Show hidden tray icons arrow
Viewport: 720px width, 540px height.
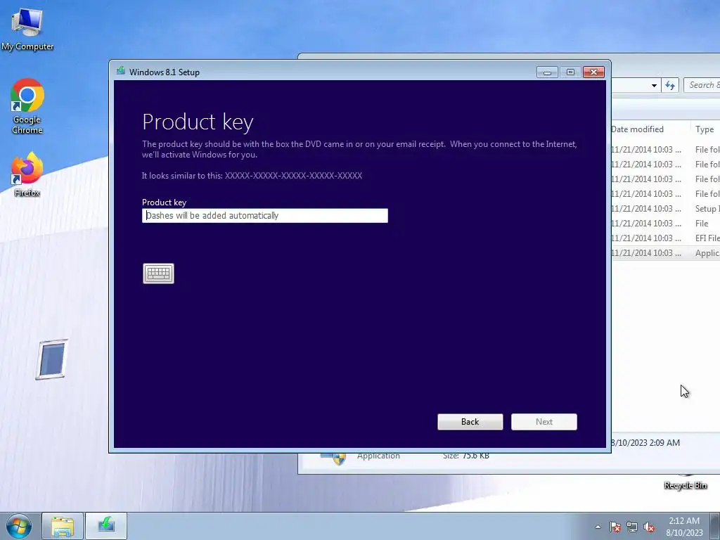598,527
